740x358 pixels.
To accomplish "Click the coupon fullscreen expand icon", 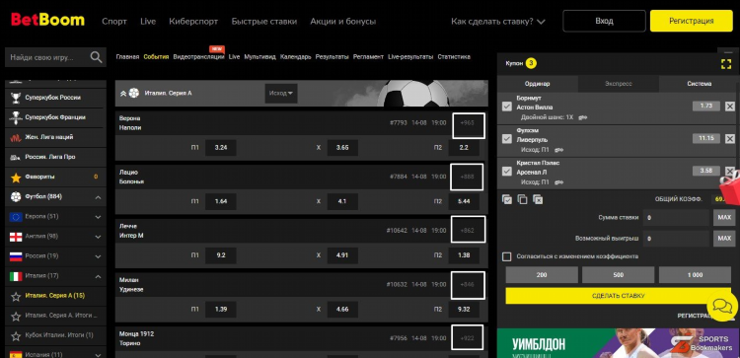I will tap(726, 64).
